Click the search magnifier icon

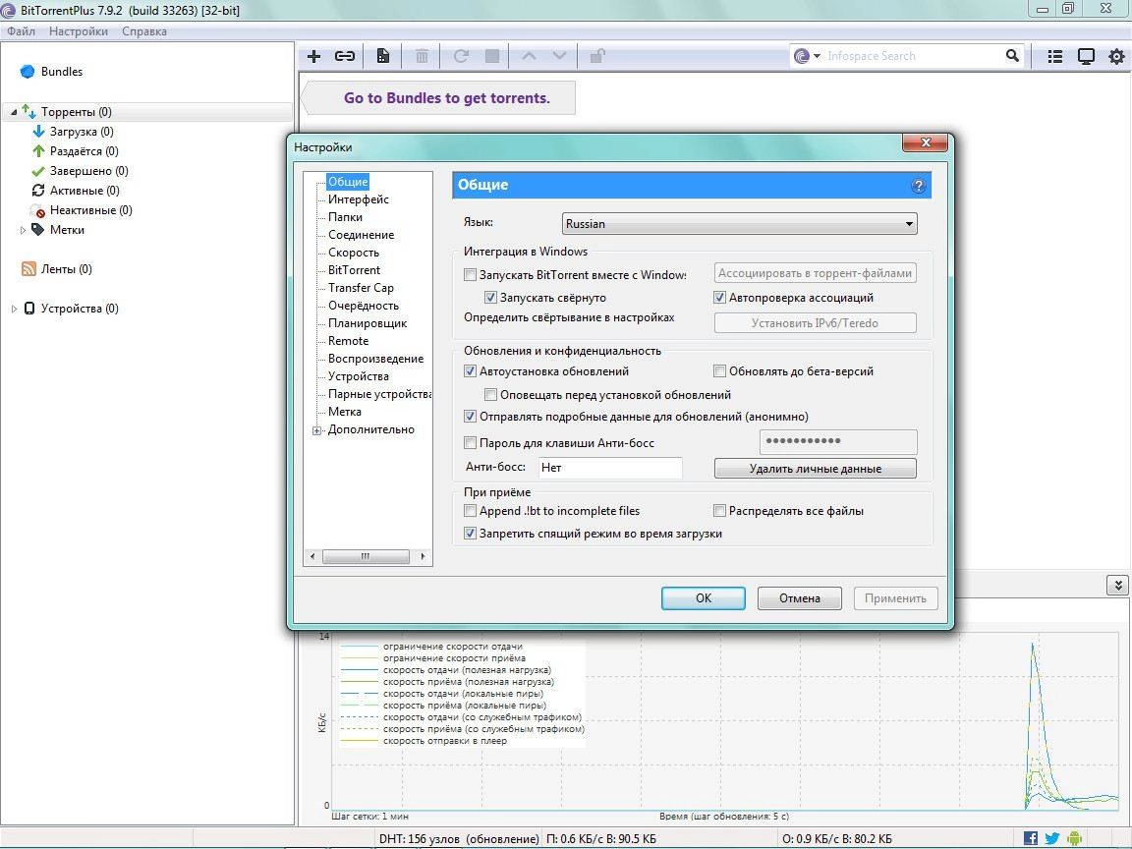tap(1012, 56)
